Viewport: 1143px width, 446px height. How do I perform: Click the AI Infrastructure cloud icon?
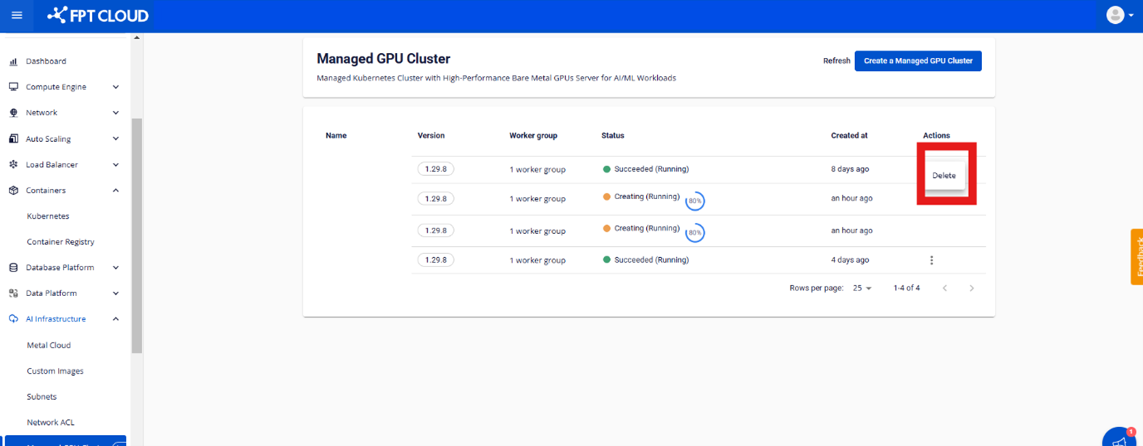click(13, 319)
